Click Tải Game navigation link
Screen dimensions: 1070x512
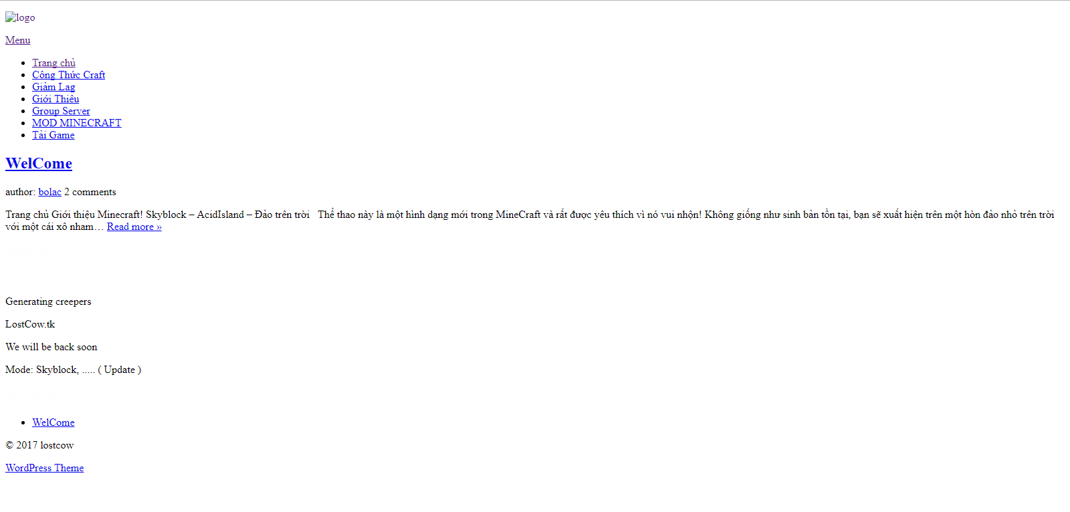tap(53, 135)
